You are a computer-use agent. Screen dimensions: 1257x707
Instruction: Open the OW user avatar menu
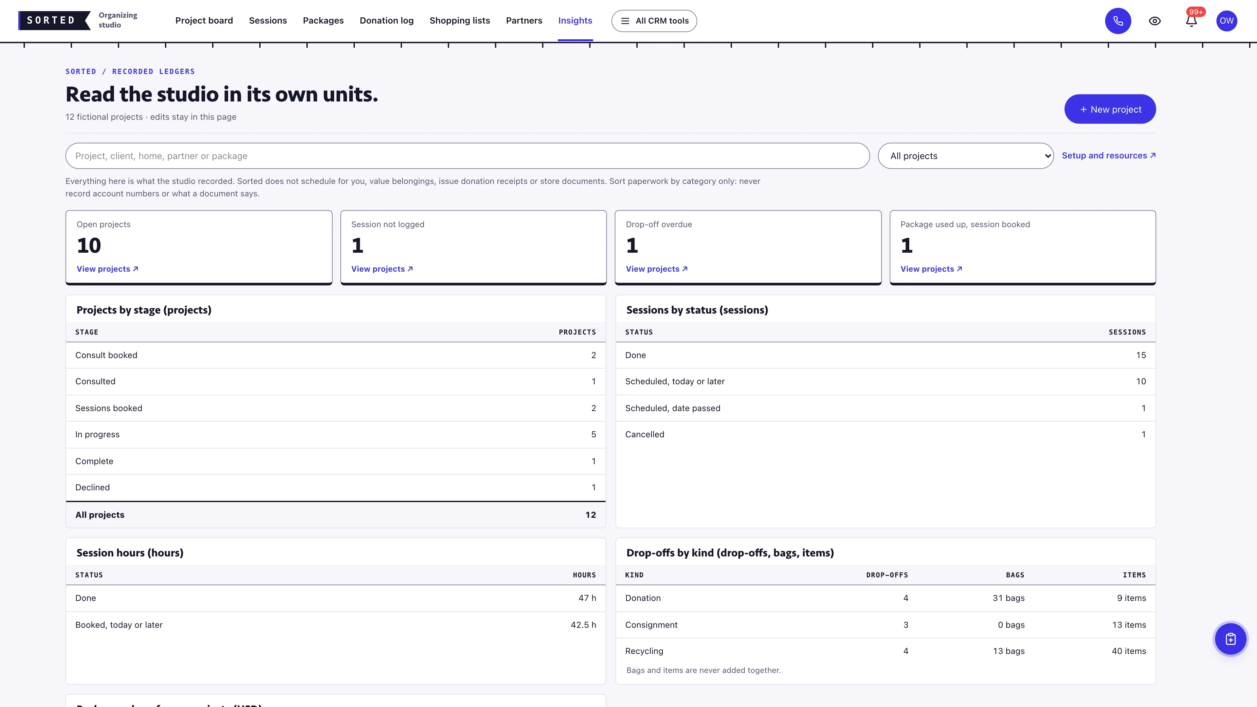coord(1226,21)
